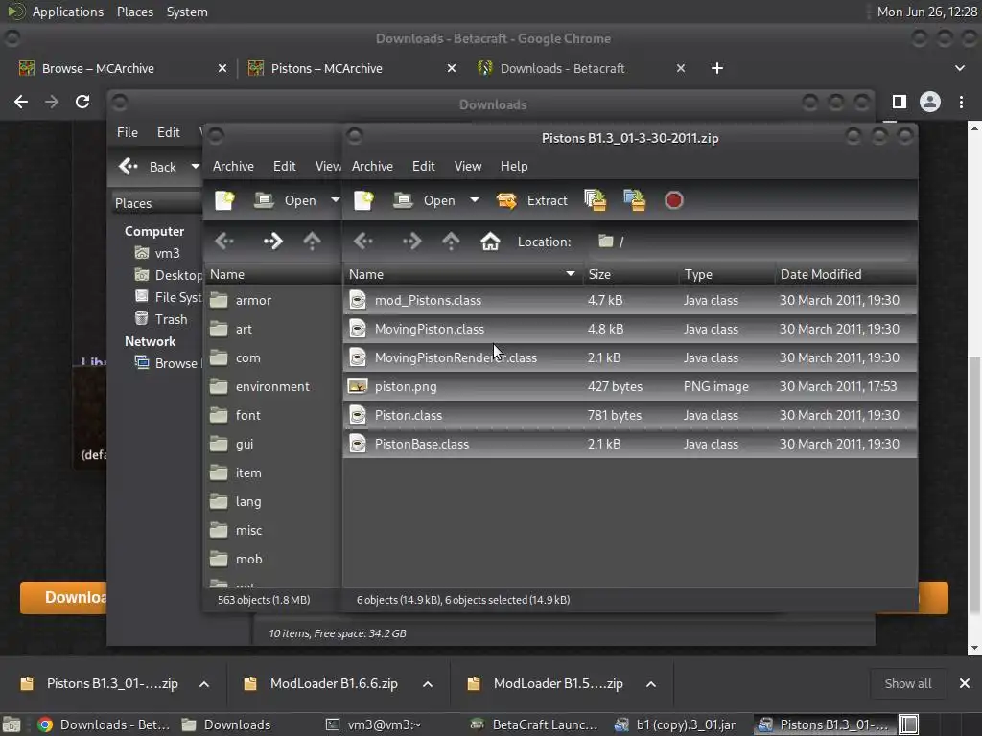Open dropdown beside Open in jar archive window

[335, 200]
